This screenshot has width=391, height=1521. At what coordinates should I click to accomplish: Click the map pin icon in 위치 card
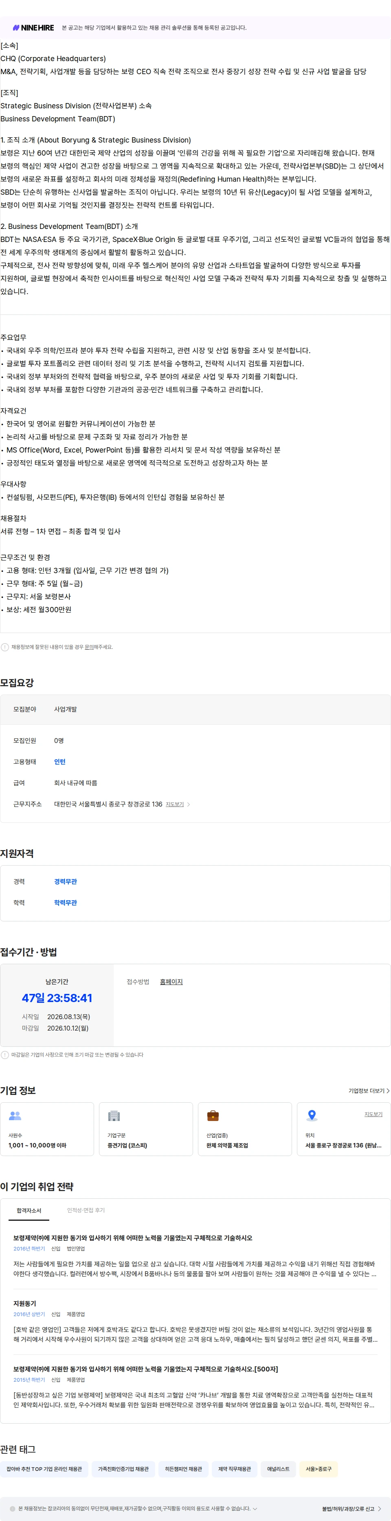coord(312,1116)
